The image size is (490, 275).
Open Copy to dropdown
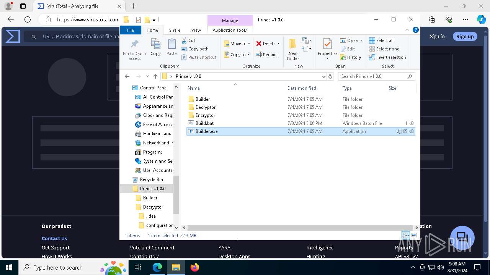point(237,55)
